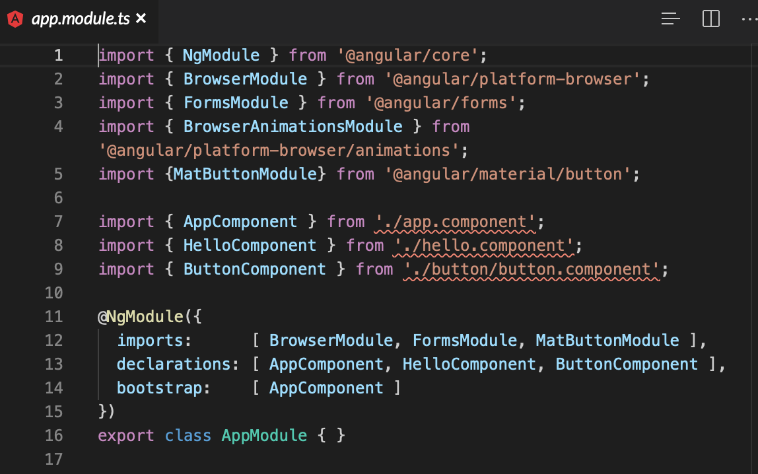Screen dimensions: 758x474
Task: Click the 'class' keyword on line 16
Action: (188, 436)
